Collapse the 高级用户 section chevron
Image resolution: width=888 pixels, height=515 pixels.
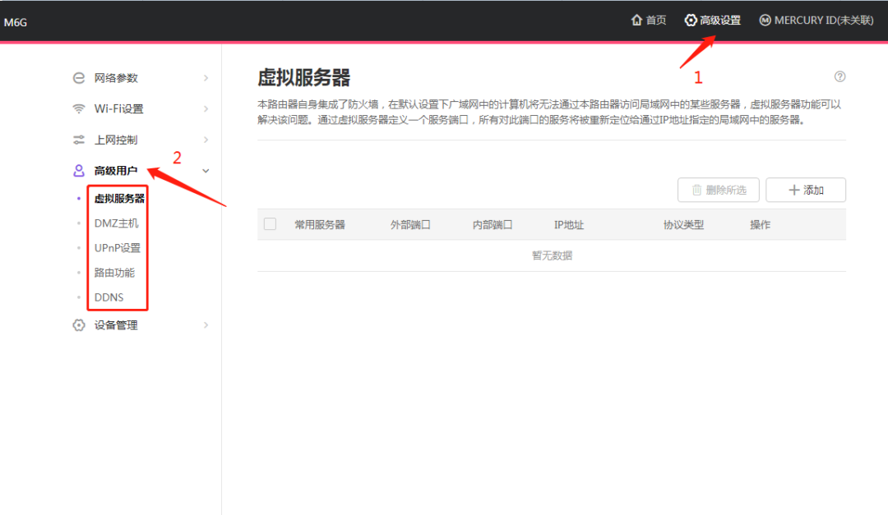tap(206, 170)
